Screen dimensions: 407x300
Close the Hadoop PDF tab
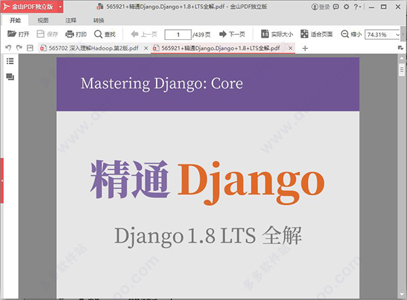[146, 48]
